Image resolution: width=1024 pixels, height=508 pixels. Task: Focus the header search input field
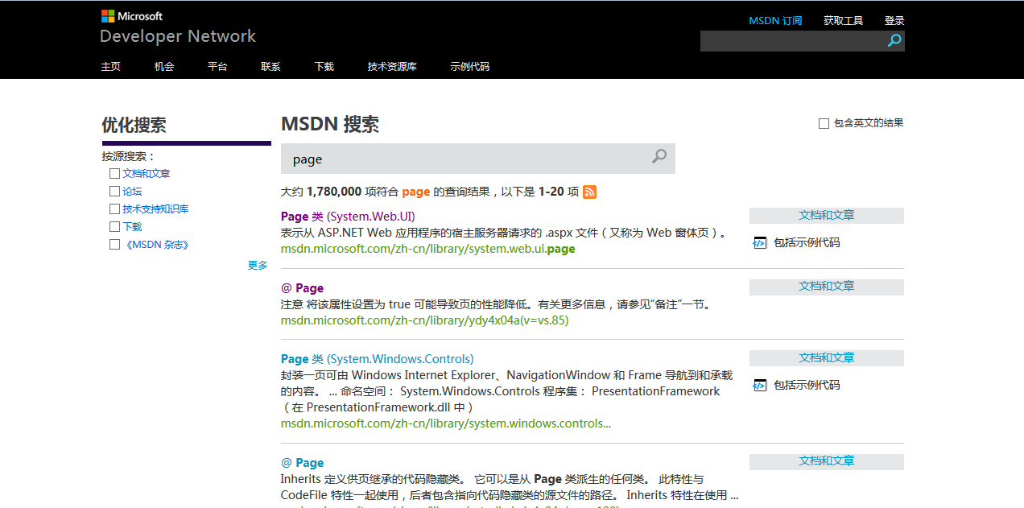click(x=793, y=41)
